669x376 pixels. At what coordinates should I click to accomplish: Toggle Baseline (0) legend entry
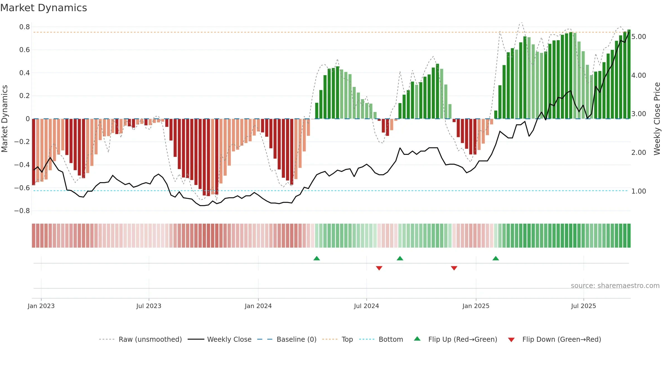(287, 339)
